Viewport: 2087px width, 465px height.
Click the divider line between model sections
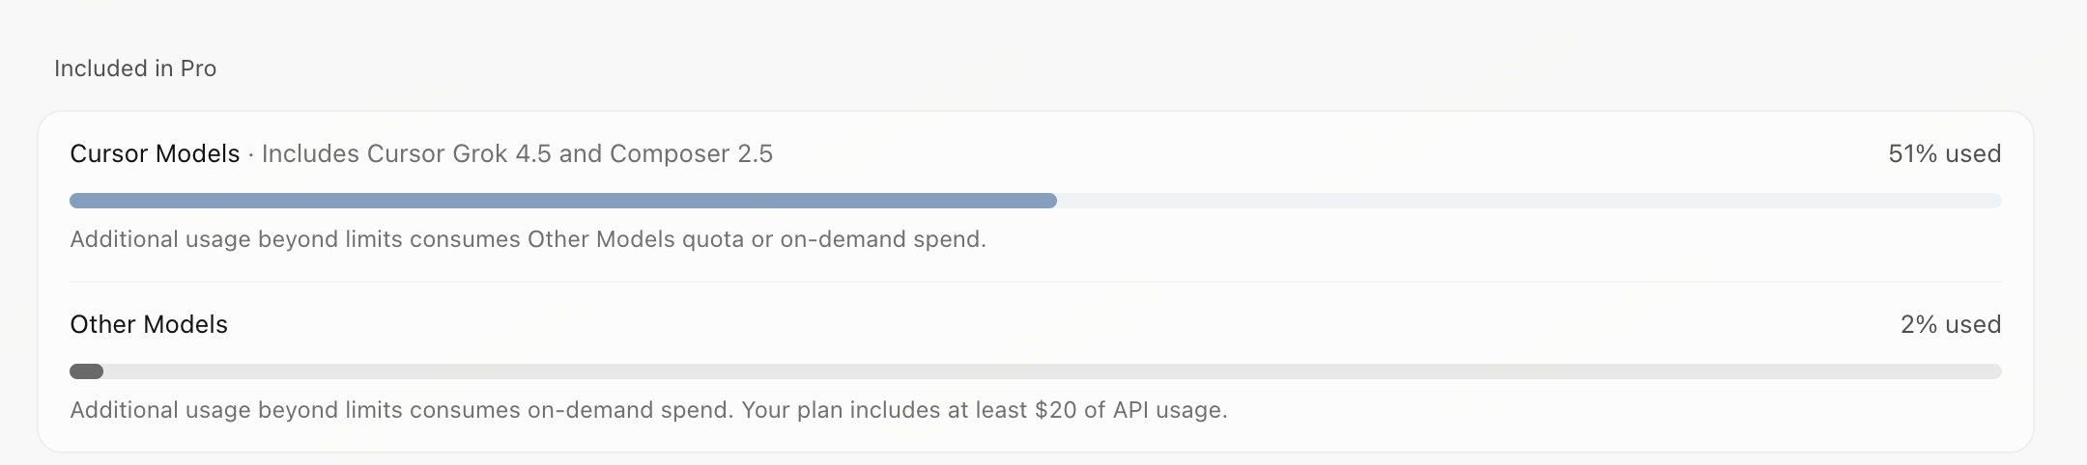click(x=1035, y=282)
